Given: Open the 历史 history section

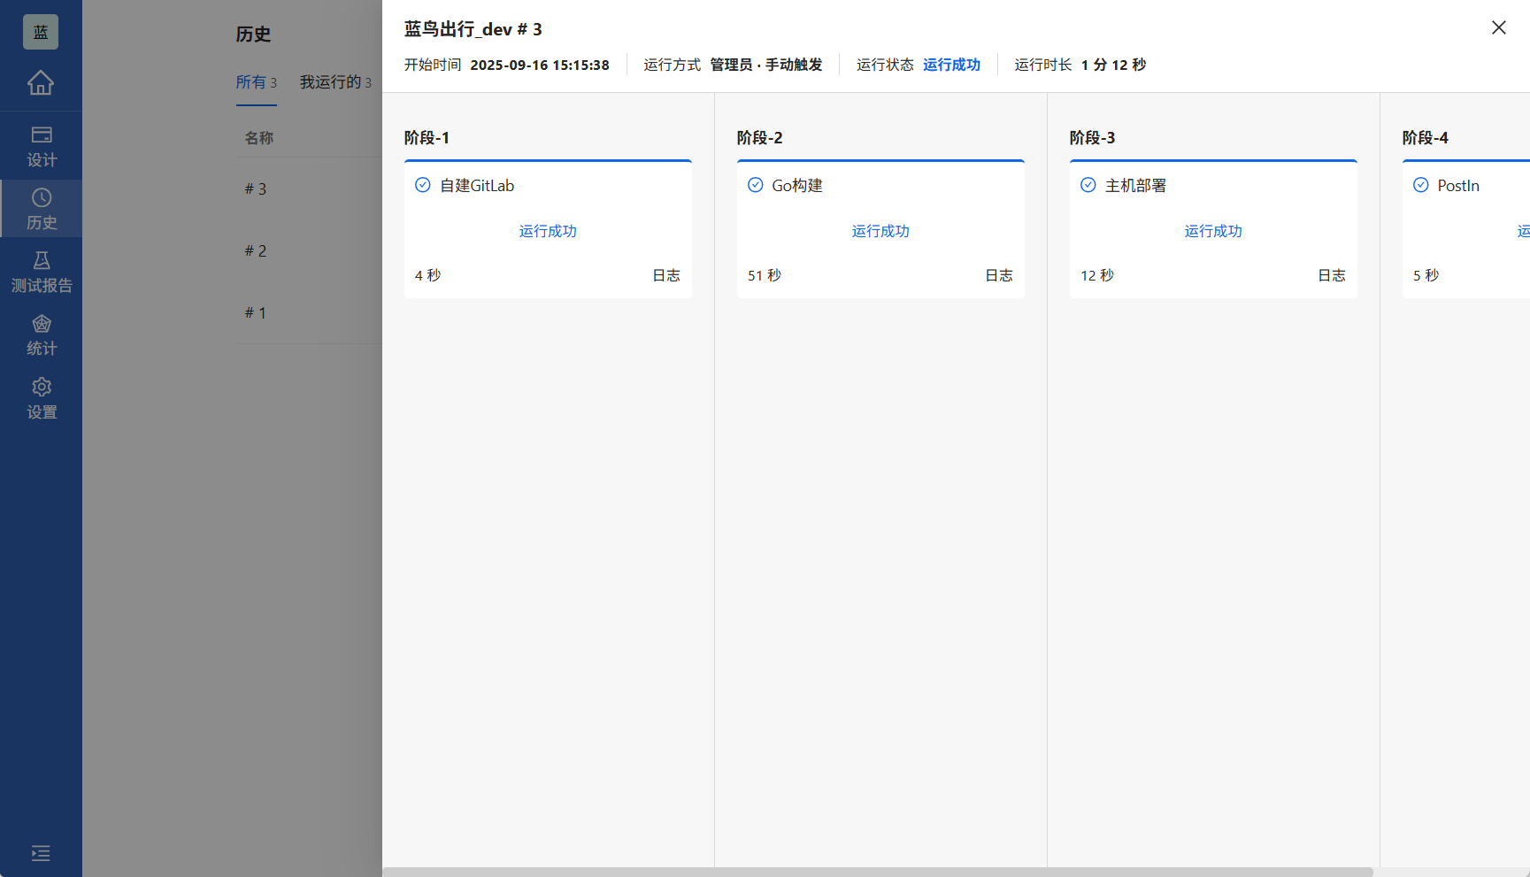Looking at the screenshot, I should (x=41, y=209).
